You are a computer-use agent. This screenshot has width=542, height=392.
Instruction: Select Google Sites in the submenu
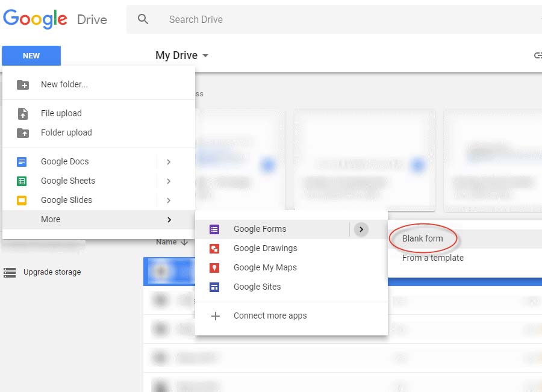coord(291,287)
